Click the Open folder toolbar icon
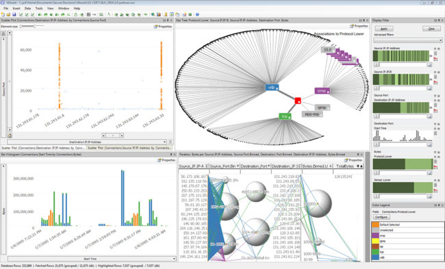The image size is (445, 269). click(x=8, y=14)
